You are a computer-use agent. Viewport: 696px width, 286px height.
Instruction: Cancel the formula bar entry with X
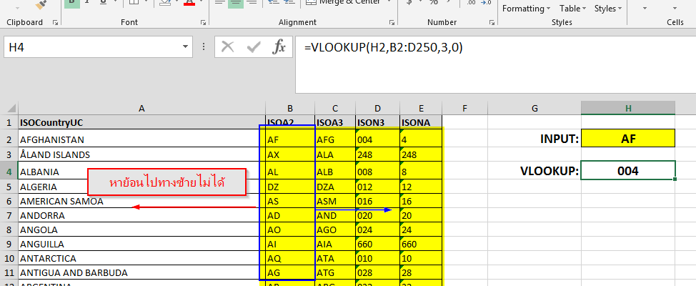pyautogui.click(x=228, y=47)
